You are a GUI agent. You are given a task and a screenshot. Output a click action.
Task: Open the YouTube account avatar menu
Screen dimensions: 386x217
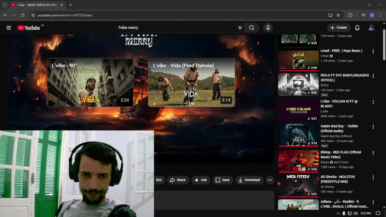371,28
